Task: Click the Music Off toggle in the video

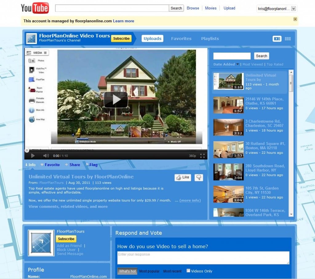Action: (x=174, y=142)
